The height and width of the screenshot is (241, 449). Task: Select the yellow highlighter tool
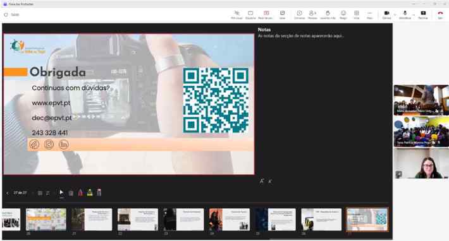[x=90, y=193]
